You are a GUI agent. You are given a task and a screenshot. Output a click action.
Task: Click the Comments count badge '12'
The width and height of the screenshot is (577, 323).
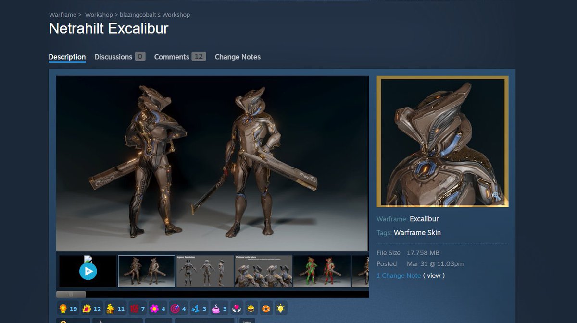pos(199,57)
